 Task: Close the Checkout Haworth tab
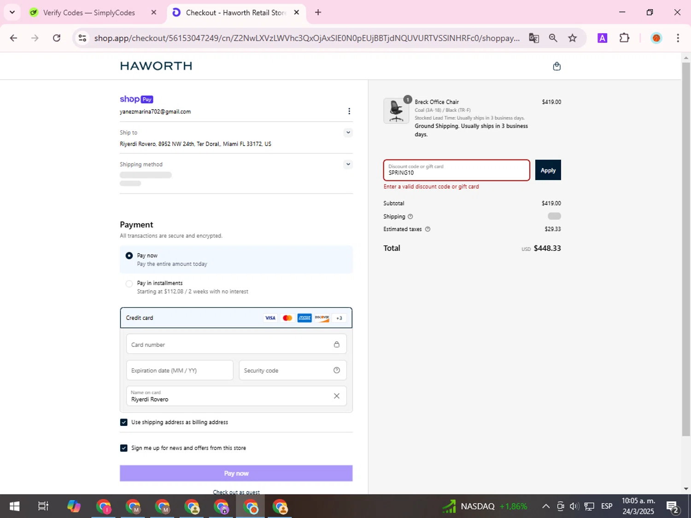pos(297,12)
